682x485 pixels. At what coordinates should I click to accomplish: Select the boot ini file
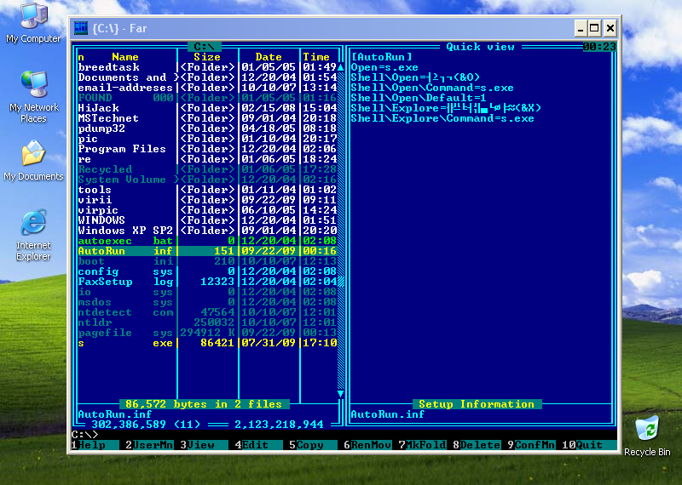point(207,261)
